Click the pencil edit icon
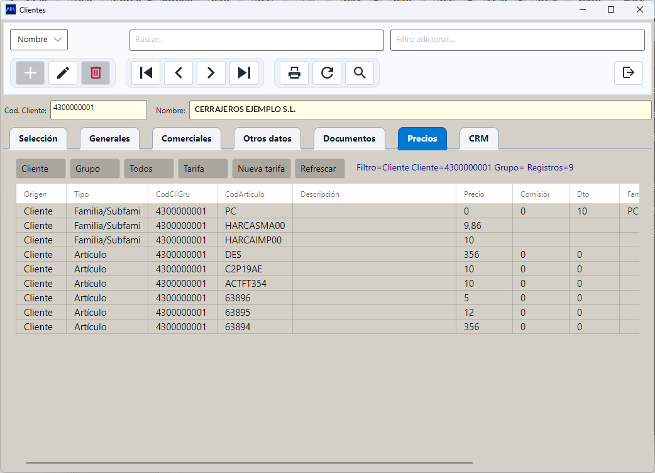655x473 pixels. (x=63, y=73)
